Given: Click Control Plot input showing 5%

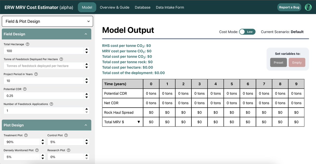Looking at the screenshot, I should point(66,142).
